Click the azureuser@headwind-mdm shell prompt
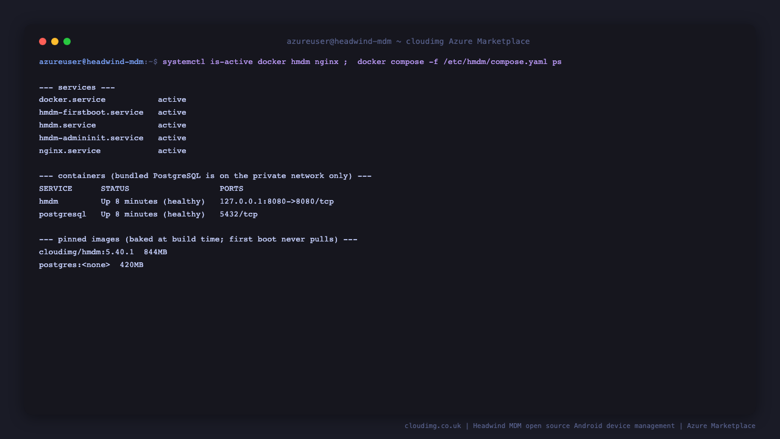Image resolution: width=780 pixels, height=439 pixels. pyautogui.click(x=98, y=62)
